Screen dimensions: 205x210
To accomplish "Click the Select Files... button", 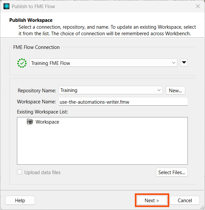I will coord(172,172).
